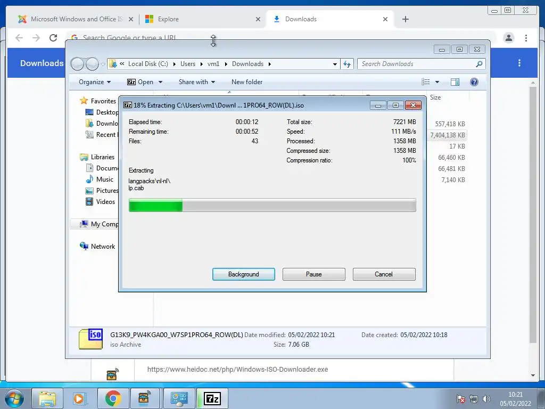Image resolution: width=545 pixels, height=409 pixels.
Task: Select file sized 7,140 KB
Action: [x=453, y=180]
